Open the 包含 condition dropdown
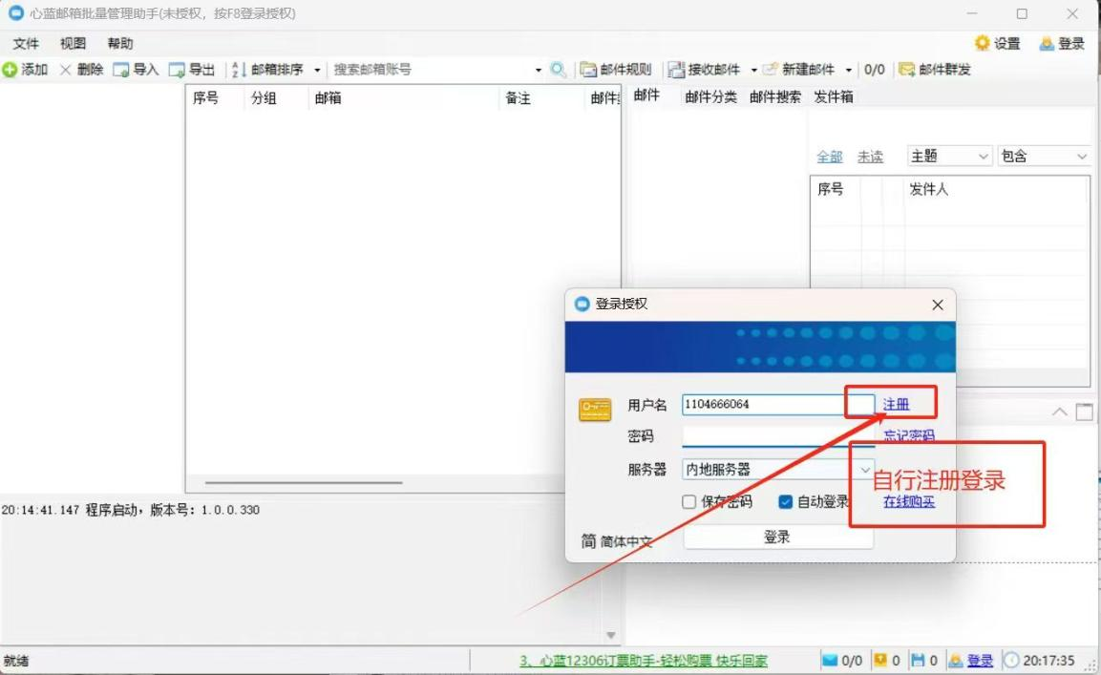 [x=1044, y=156]
